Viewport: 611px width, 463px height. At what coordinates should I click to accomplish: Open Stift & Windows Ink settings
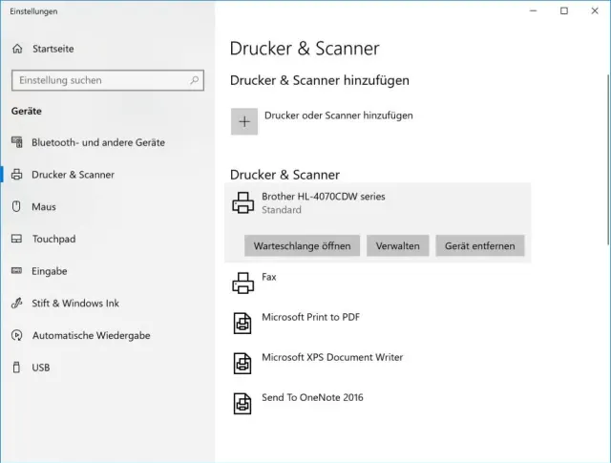[74, 304]
